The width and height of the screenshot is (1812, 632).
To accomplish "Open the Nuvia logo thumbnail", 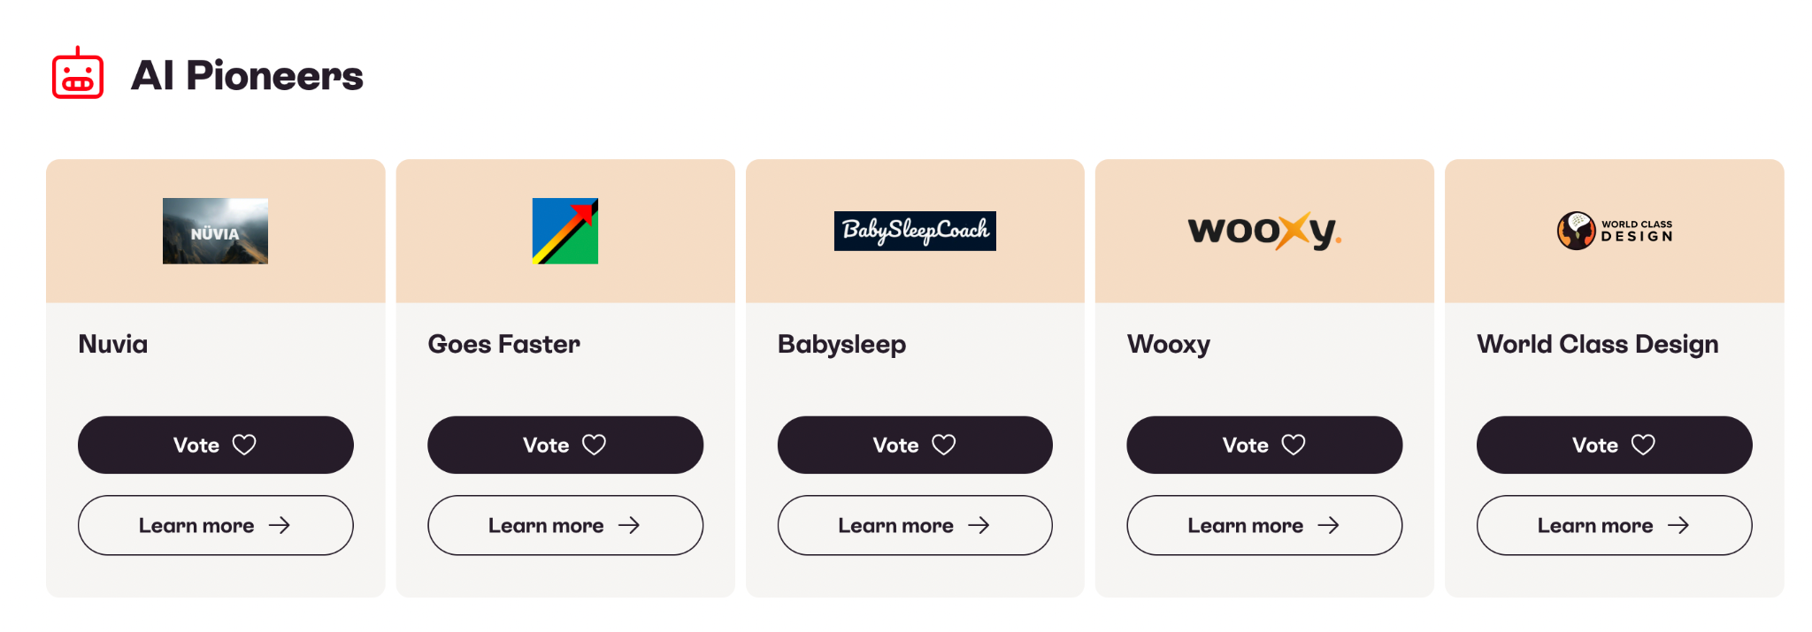I will (x=215, y=231).
